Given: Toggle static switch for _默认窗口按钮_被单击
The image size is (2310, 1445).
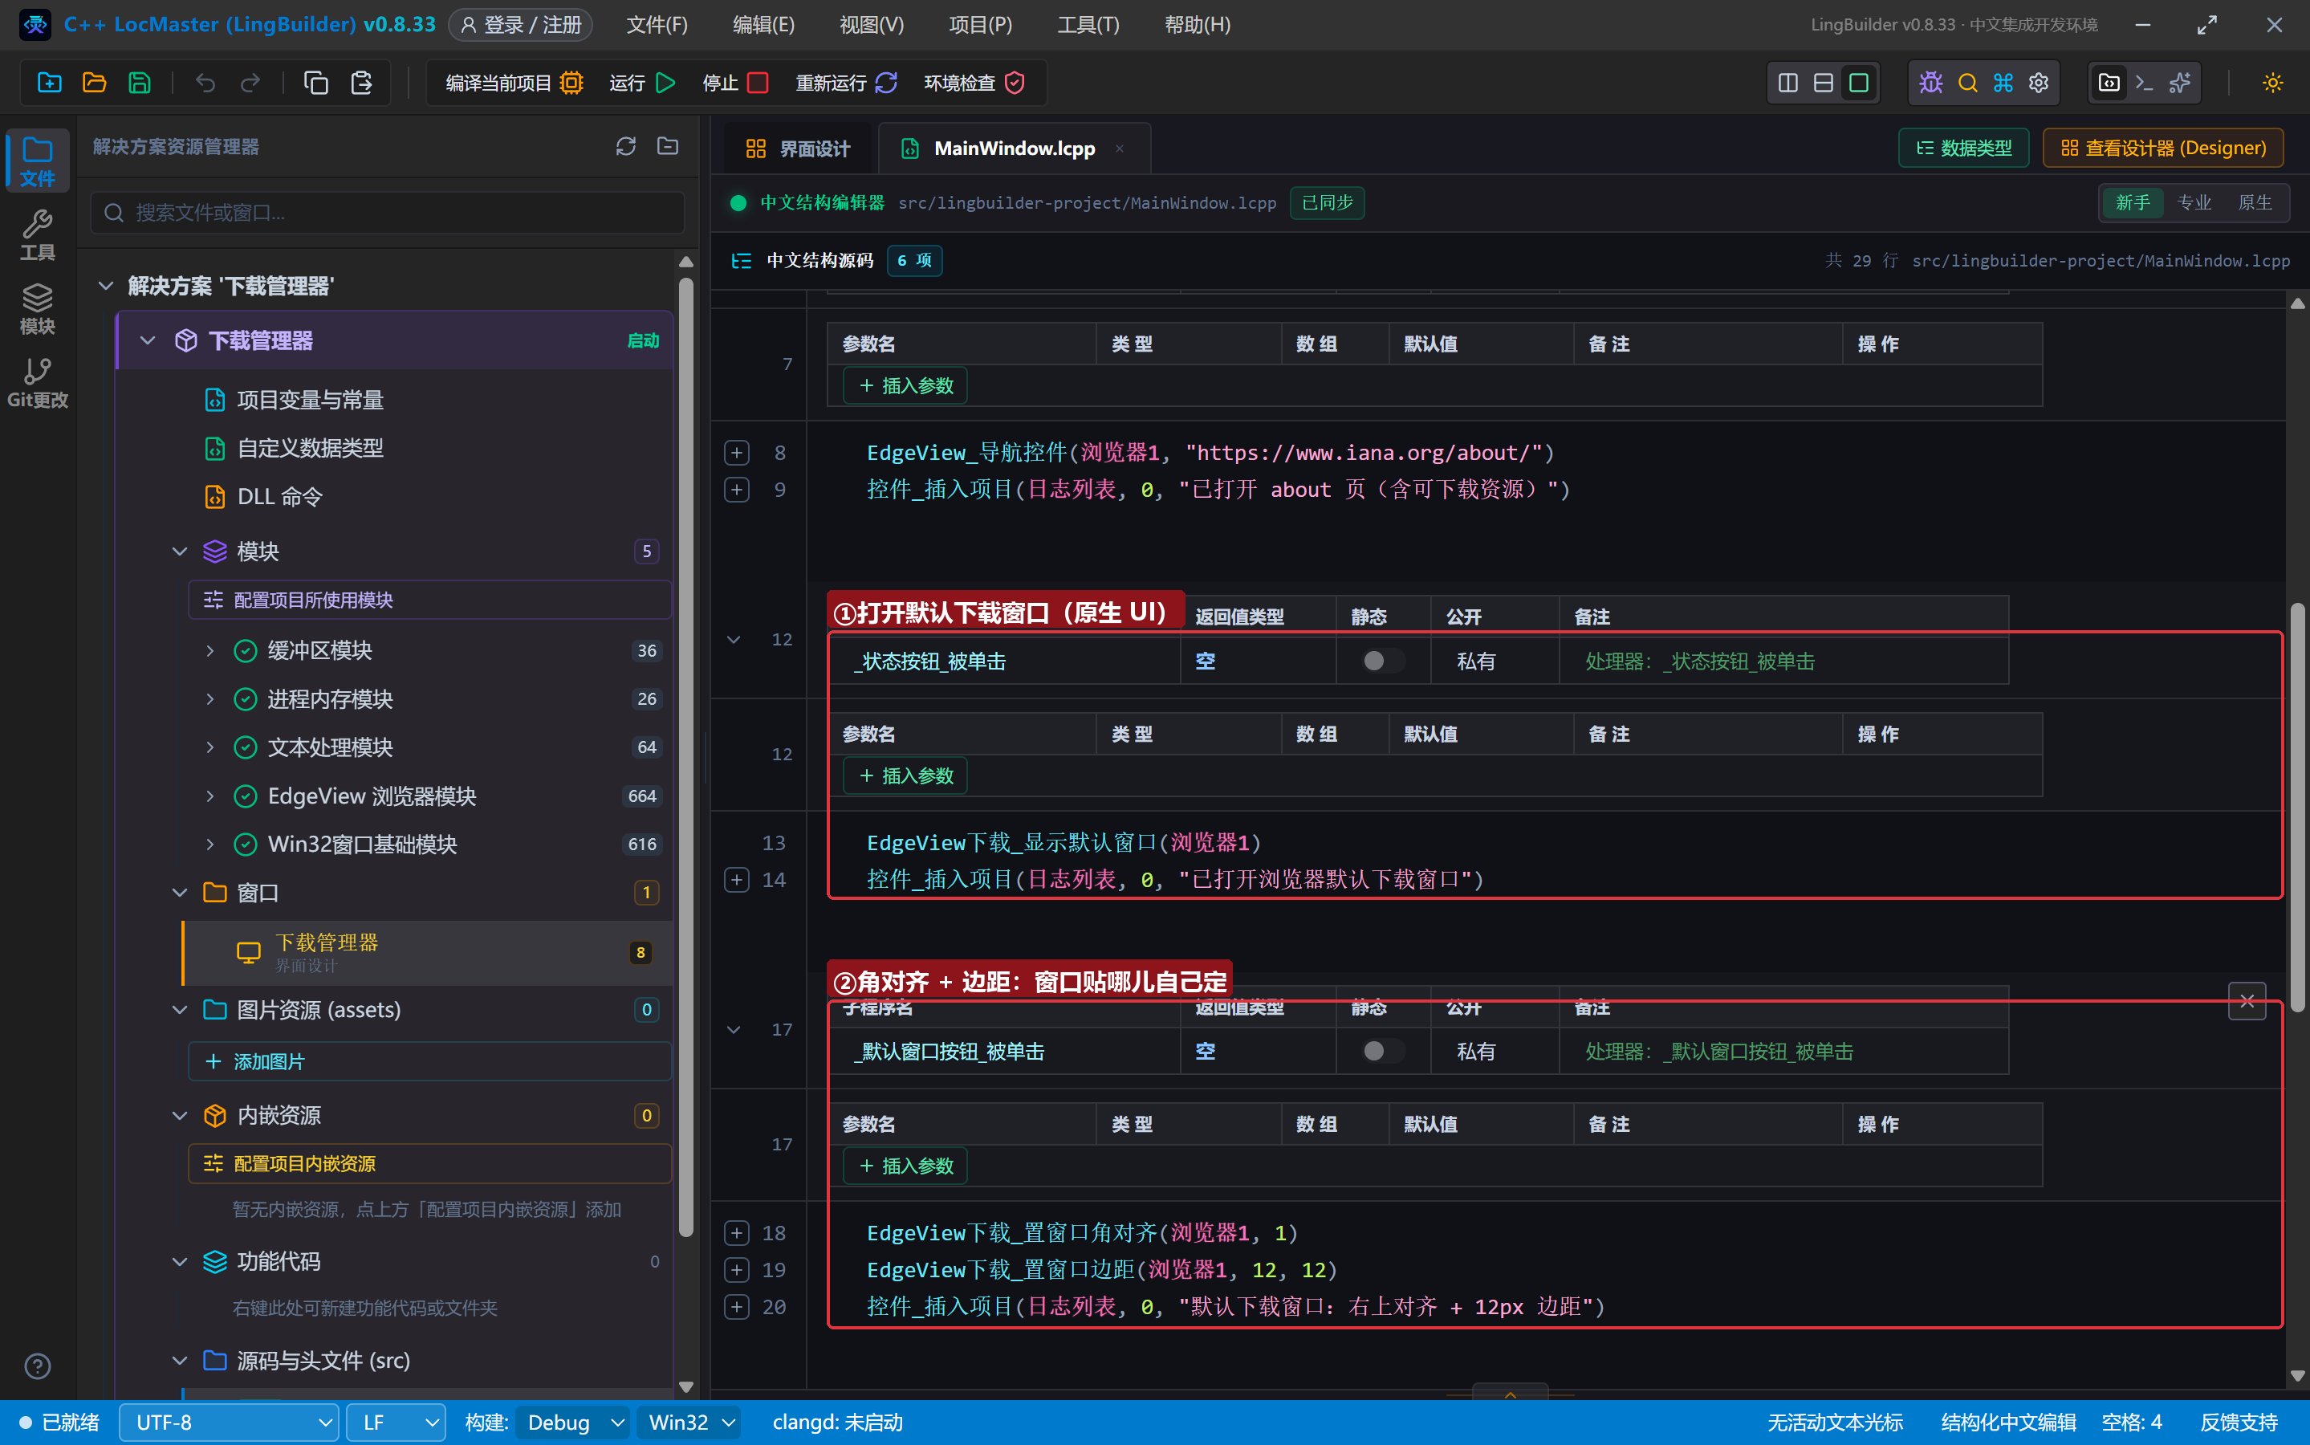Looking at the screenshot, I should (x=1381, y=1050).
